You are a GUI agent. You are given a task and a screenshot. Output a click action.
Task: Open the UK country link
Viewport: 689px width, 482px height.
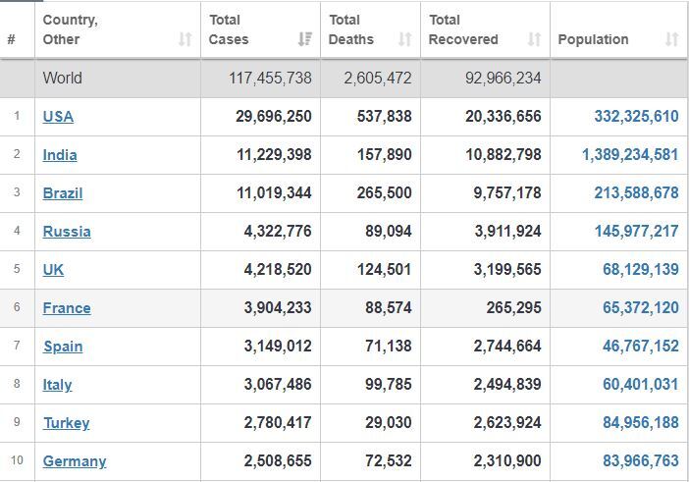[x=53, y=269]
